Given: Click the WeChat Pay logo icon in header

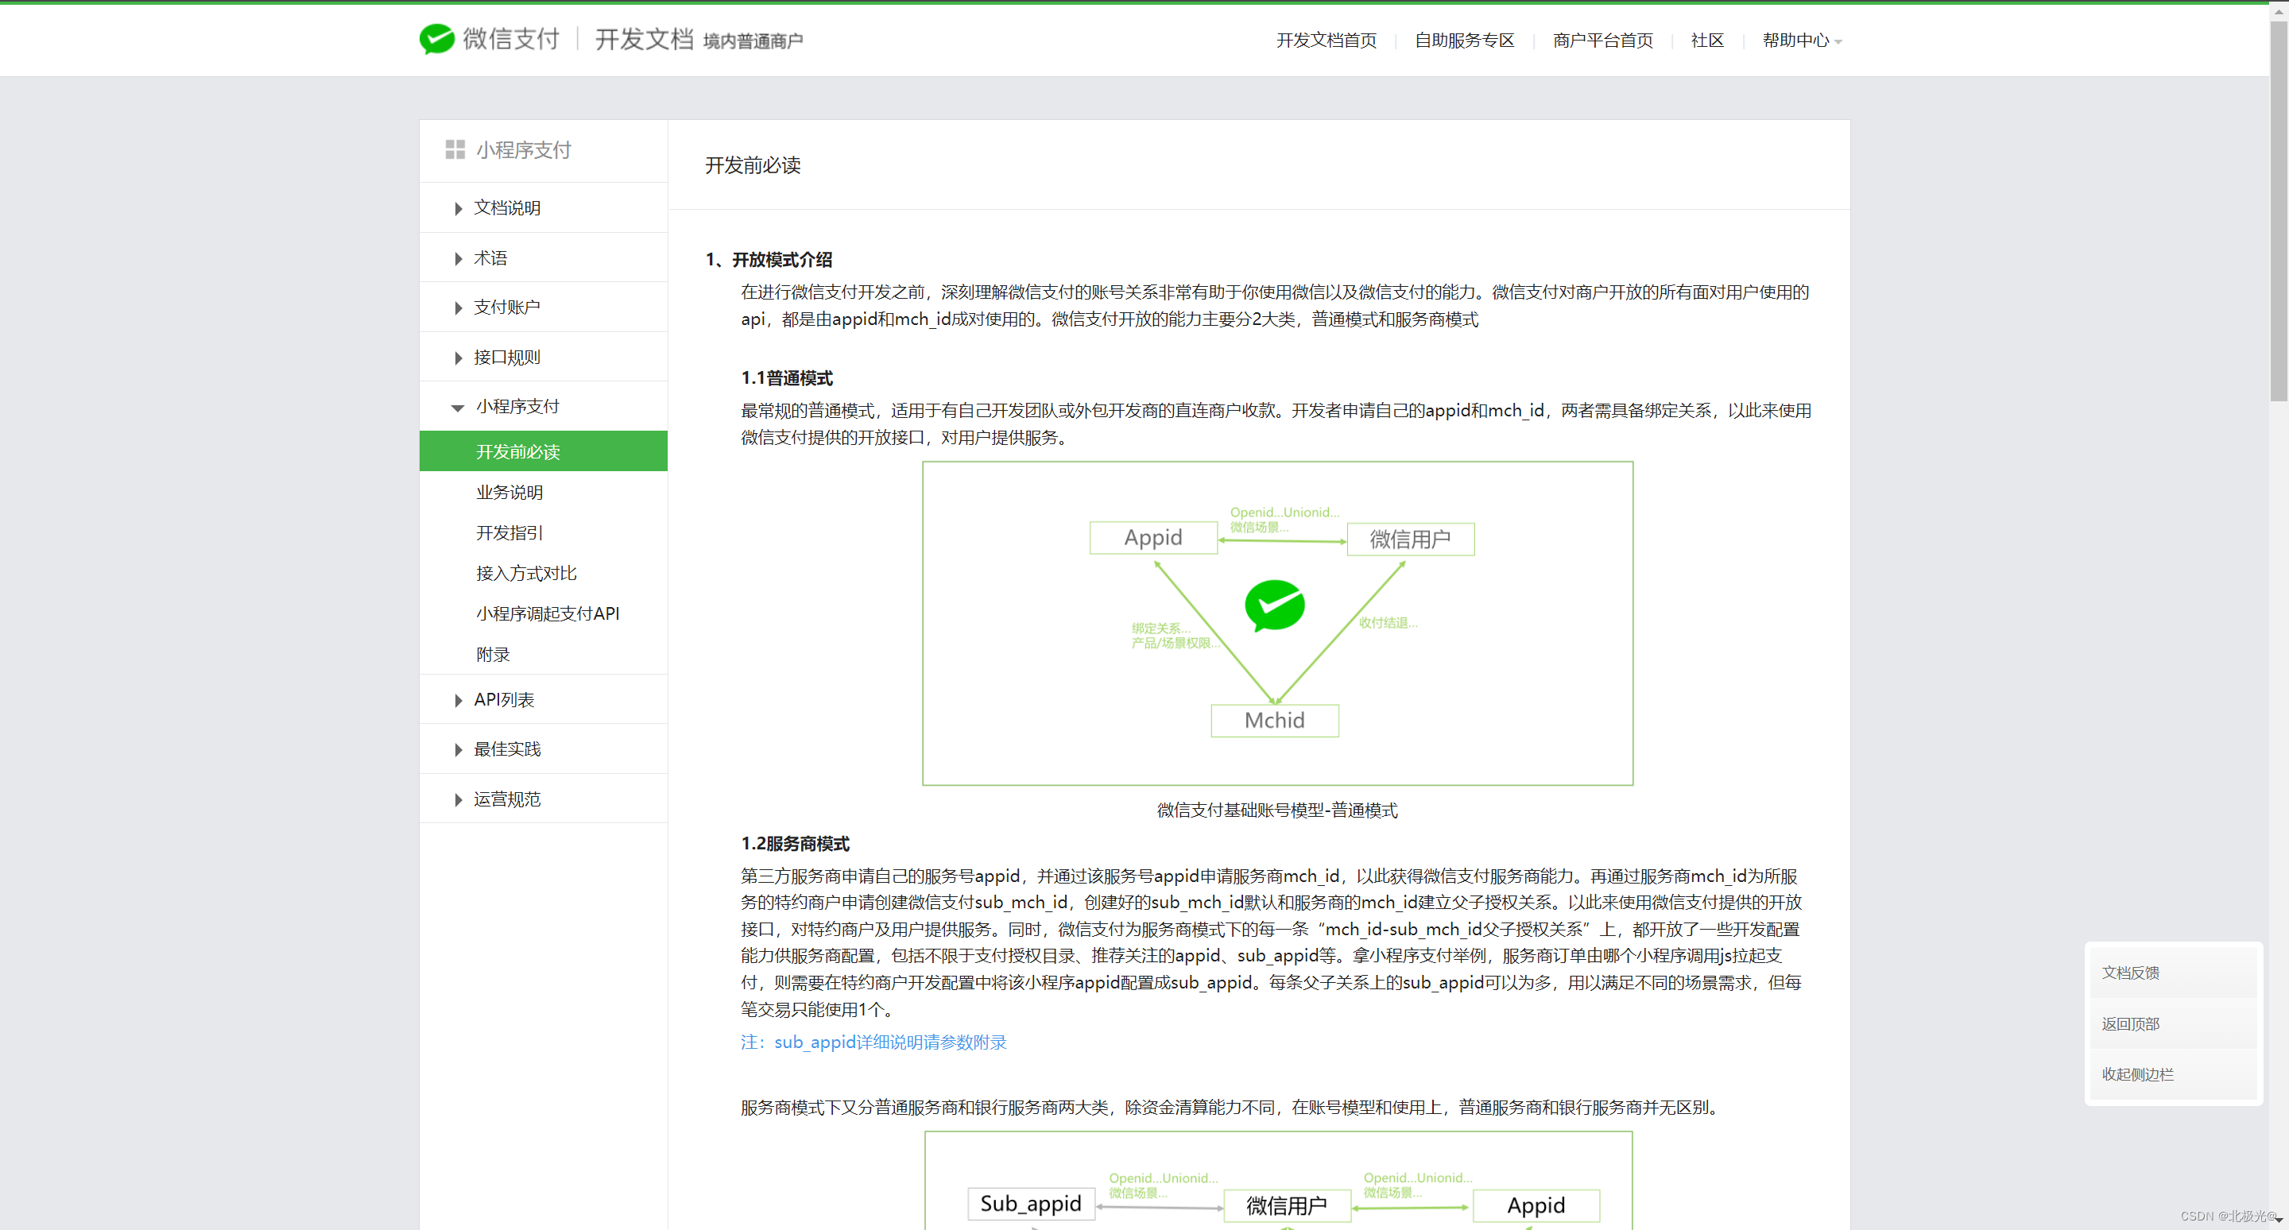Looking at the screenshot, I should tap(436, 39).
